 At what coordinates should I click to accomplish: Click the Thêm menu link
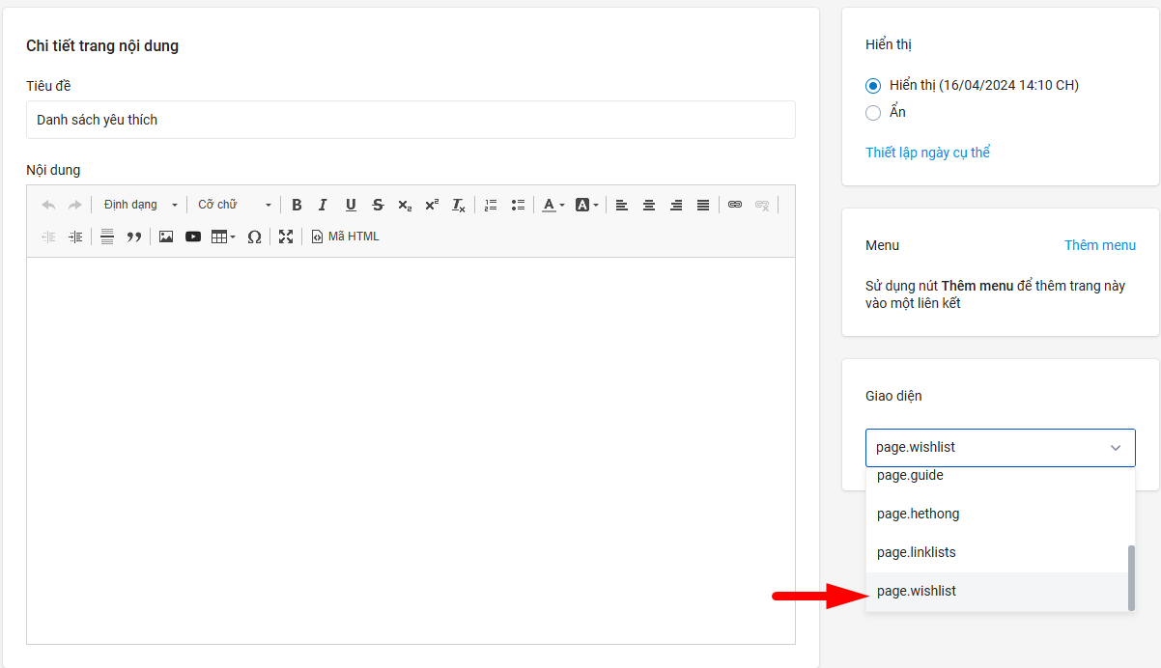(1100, 245)
